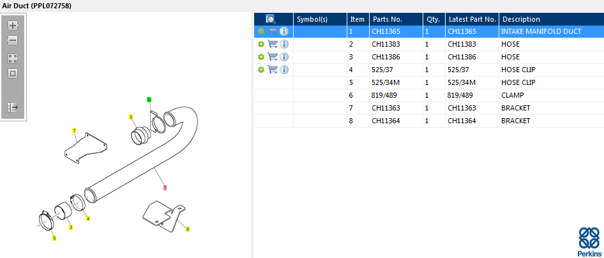Click green callout 6 on the diagram
604x258 pixels.
149,100
